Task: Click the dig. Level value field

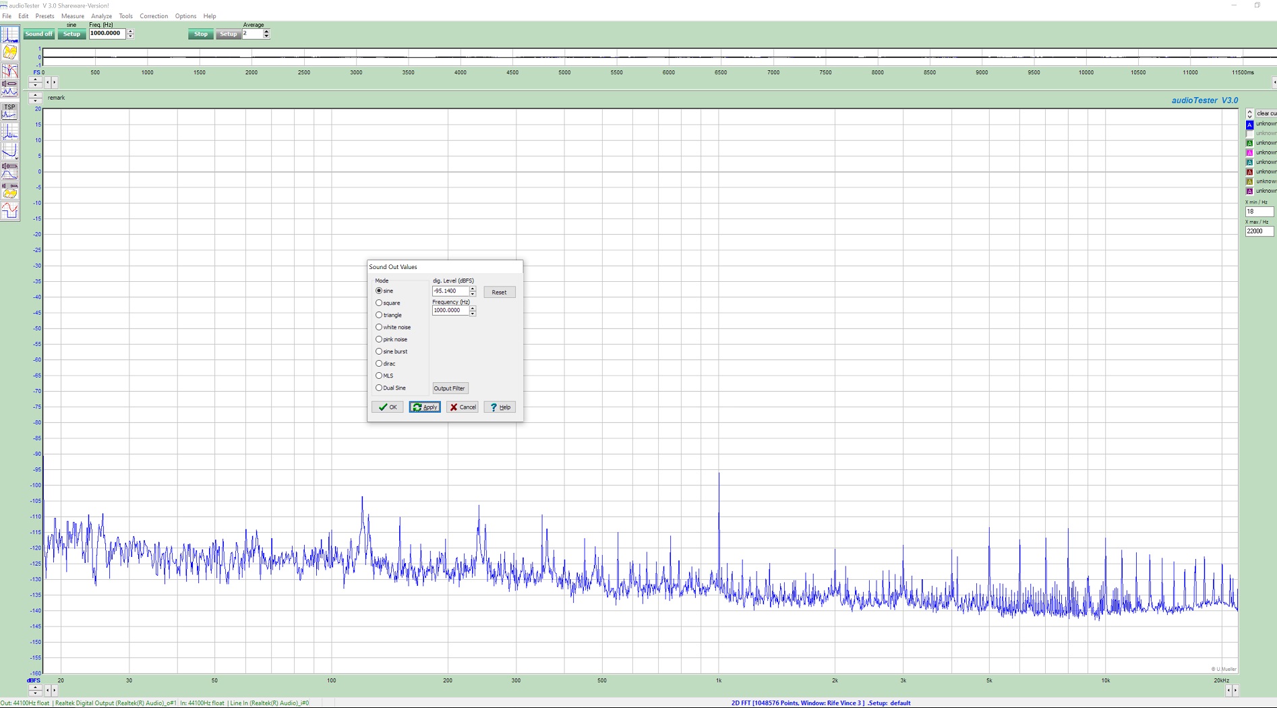Action: [450, 291]
